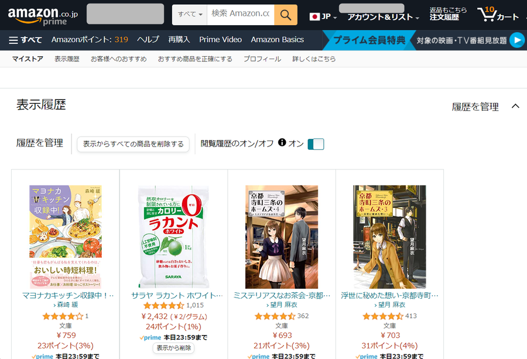Open the マヨナカキッチン収録中！ title link
Image resolution: width=527 pixels, height=359 pixels.
(68, 296)
